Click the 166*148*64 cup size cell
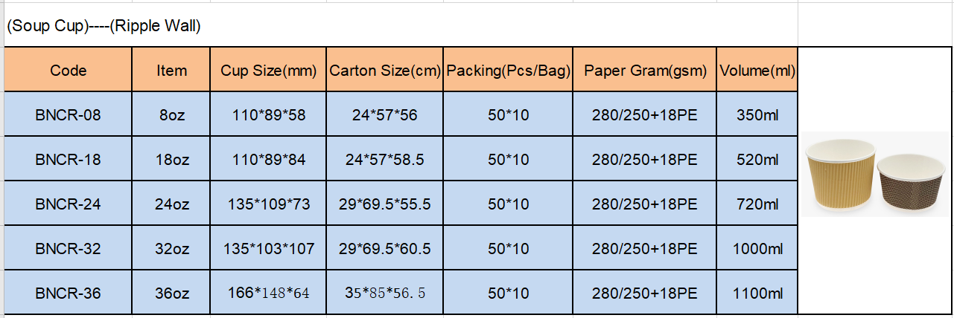Image resolution: width=954 pixels, height=318 pixels. [x=268, y=293]
